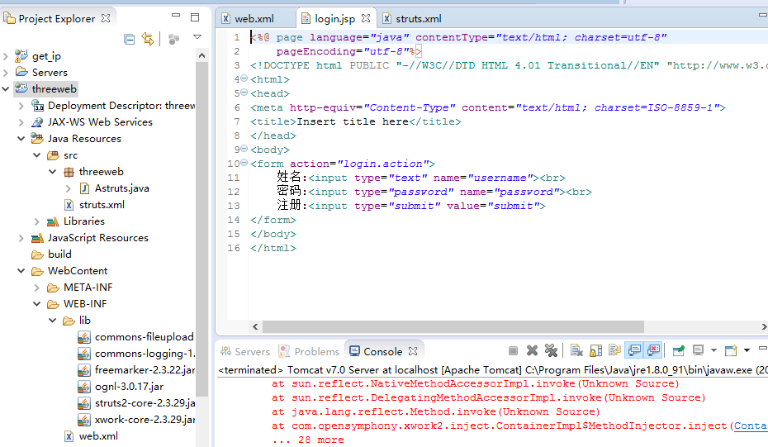Image resolution: width=768 pixels, height=447 pixels.
Task: Close the Console view tab
Action: [413, 351]
